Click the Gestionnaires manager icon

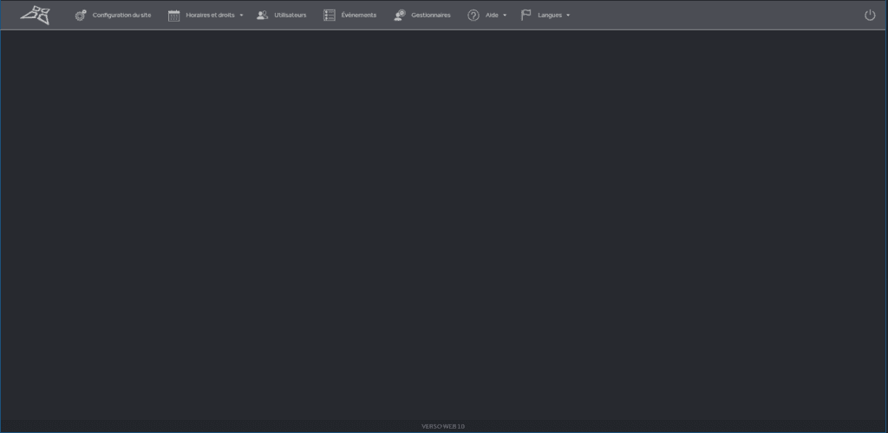tap(400, 16)
